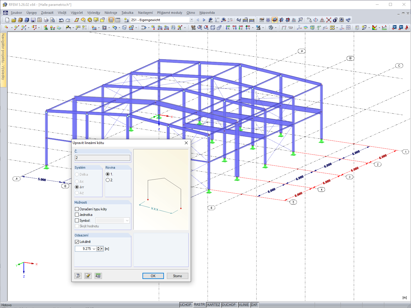Open the dropdown arrow beside the dimension tool icon
Image resolution: width=411 pixels, height=308 pixels.
pos(73,28)
